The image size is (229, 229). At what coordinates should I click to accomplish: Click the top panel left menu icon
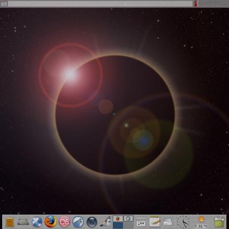coord(4,3)
